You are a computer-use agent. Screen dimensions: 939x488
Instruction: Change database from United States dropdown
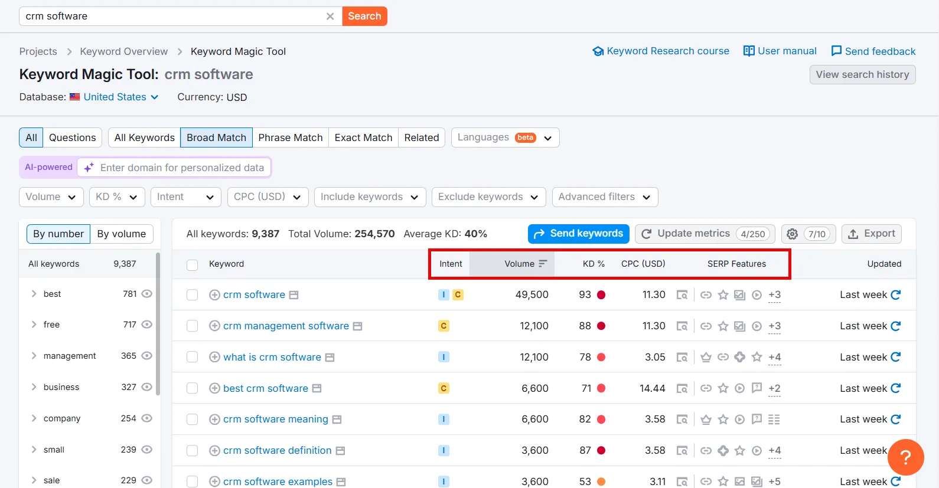(x=115, y=97)
